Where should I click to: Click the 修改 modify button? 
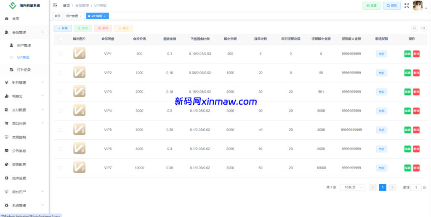83,28
